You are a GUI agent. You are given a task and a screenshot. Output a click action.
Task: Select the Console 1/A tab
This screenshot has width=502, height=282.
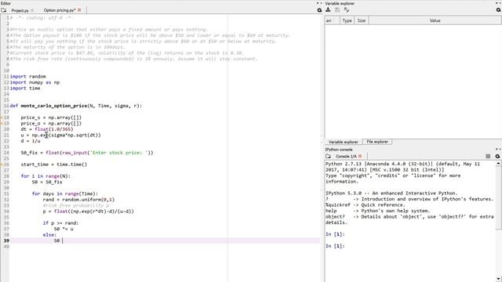pos(346,157)
